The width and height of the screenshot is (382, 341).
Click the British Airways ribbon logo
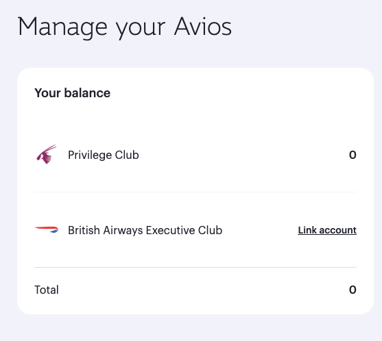(47, 229)
